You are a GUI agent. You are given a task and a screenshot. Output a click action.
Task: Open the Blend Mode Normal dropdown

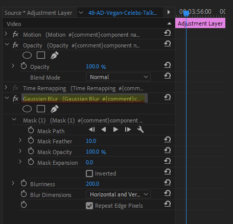[118, 77]
